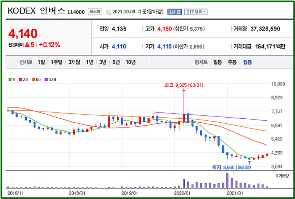Click the 하한가 2,895 text
The height and width of the screenshot is (199, 295).
(x=189, y=47)
